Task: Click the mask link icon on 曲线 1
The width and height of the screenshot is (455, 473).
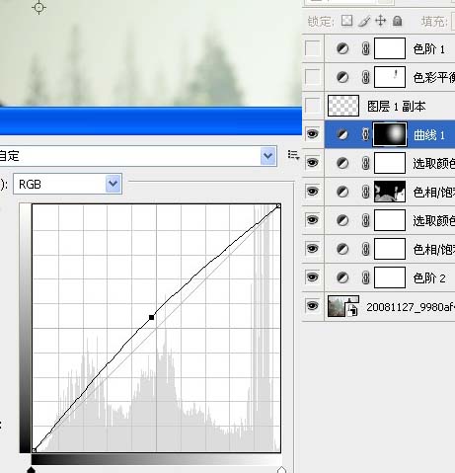Action: point(365,134)
